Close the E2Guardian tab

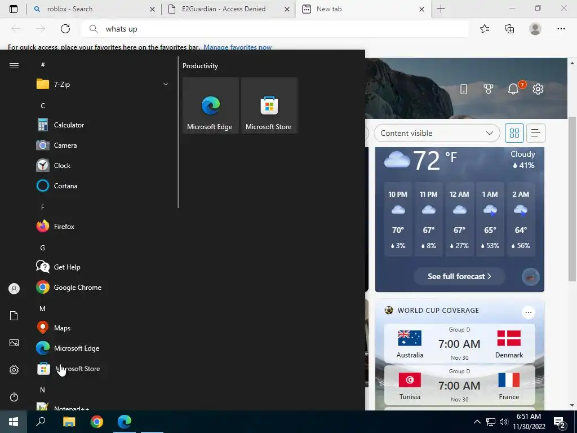coord(287,9)
